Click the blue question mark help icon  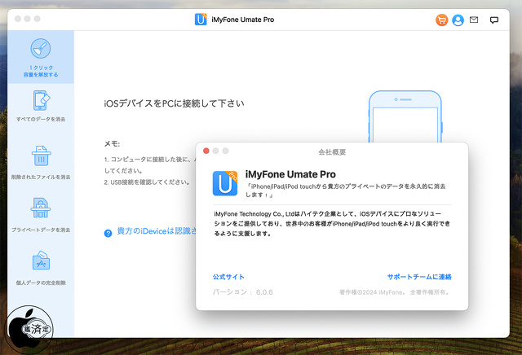(x=108, y=233)
